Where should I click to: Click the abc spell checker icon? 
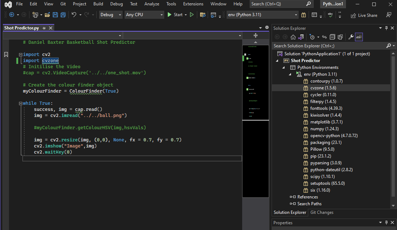tap(331, 15)
